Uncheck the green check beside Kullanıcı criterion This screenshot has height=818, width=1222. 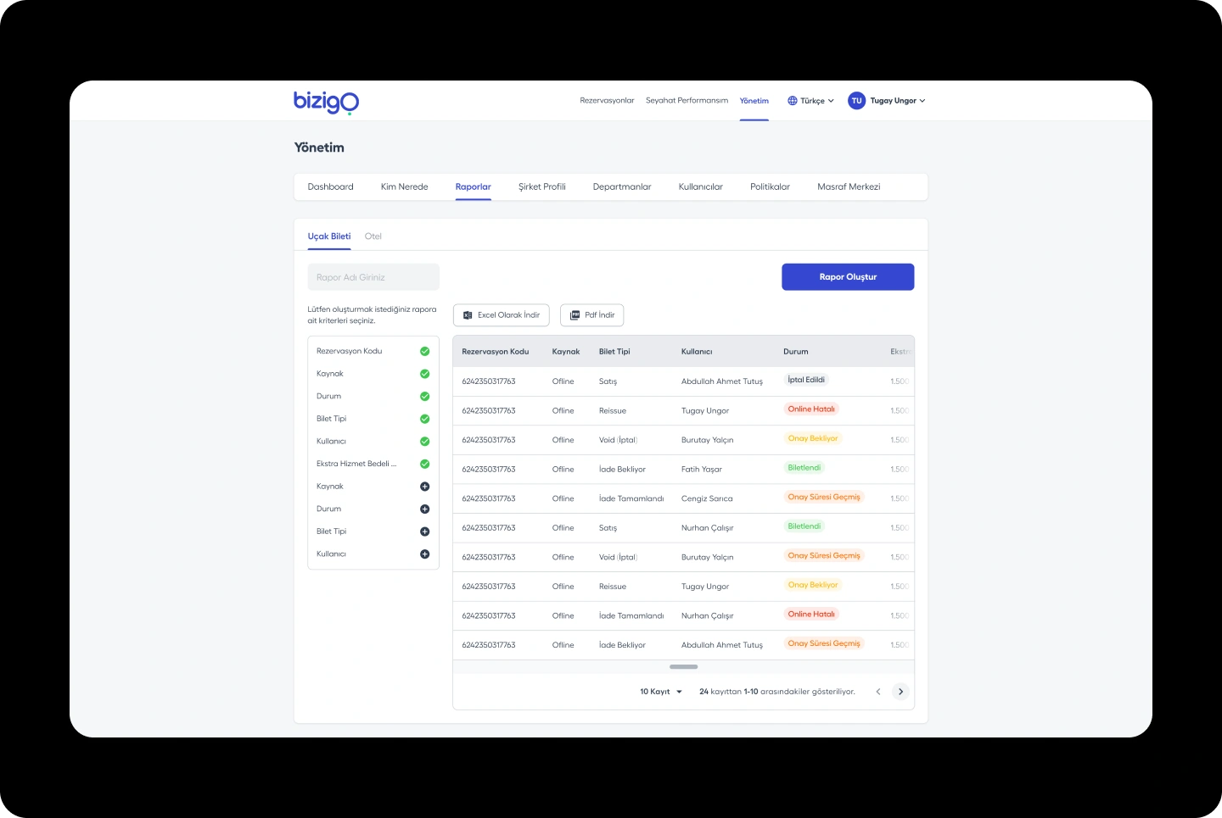point(425,442)
